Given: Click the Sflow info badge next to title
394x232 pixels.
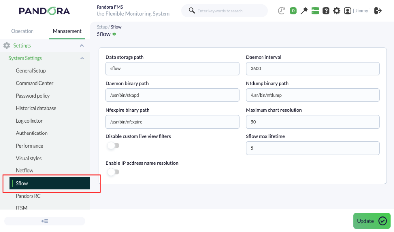Looking at the screenshot, I should click(114, 34).
